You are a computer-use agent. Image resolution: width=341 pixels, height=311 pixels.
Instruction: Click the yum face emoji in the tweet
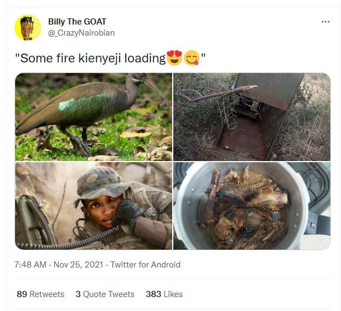(x=192, y=58)
